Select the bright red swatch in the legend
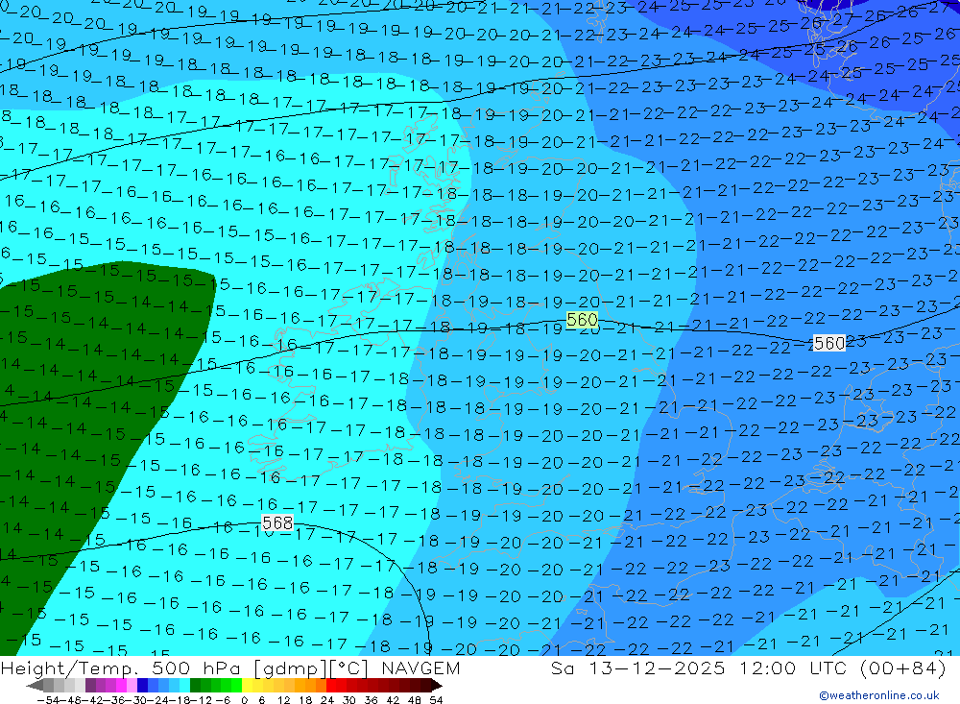The image size is (960, 704). (334, 686)
